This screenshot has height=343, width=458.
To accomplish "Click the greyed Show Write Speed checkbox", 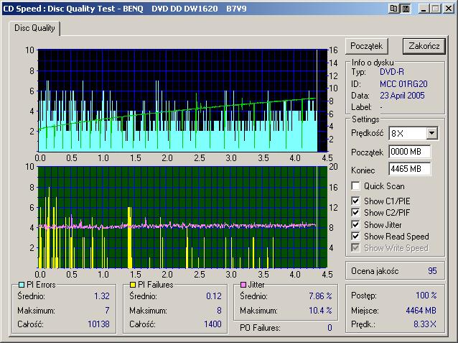I will (355, 248).
